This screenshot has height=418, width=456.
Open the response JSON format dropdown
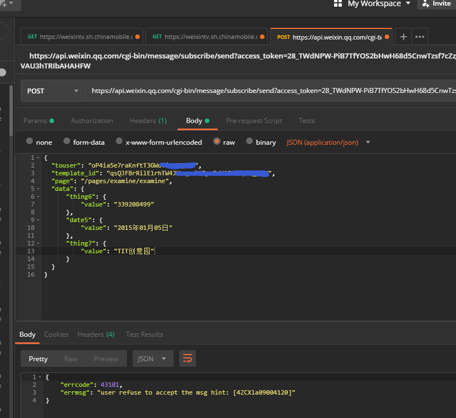[153, 358]
